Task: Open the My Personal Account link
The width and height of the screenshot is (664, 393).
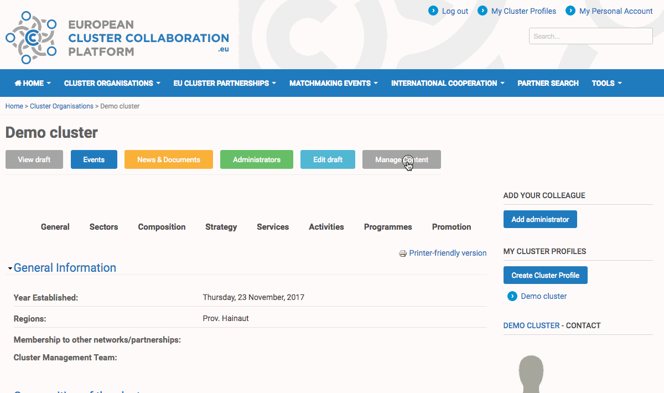Action: tap(616, 11)
